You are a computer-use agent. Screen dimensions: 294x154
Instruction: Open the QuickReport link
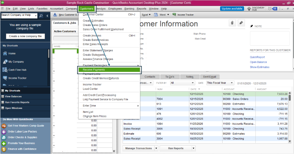click(257, 57)
